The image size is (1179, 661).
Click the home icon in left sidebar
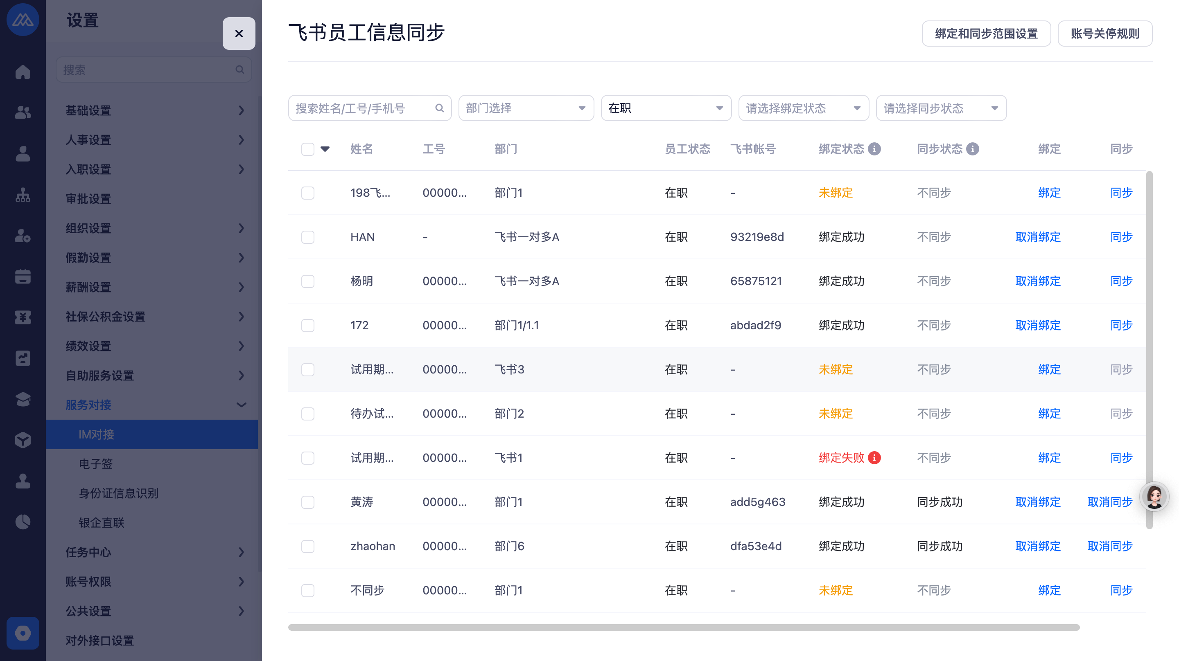[23, 72]
